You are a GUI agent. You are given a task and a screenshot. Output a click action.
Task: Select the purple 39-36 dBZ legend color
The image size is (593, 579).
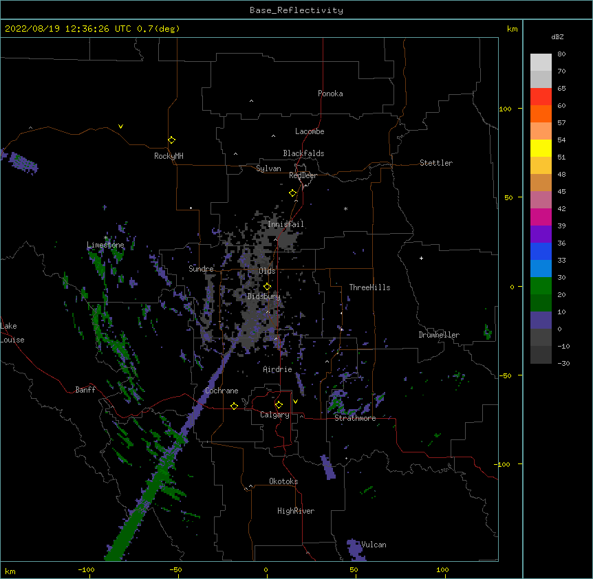(541, 234)
